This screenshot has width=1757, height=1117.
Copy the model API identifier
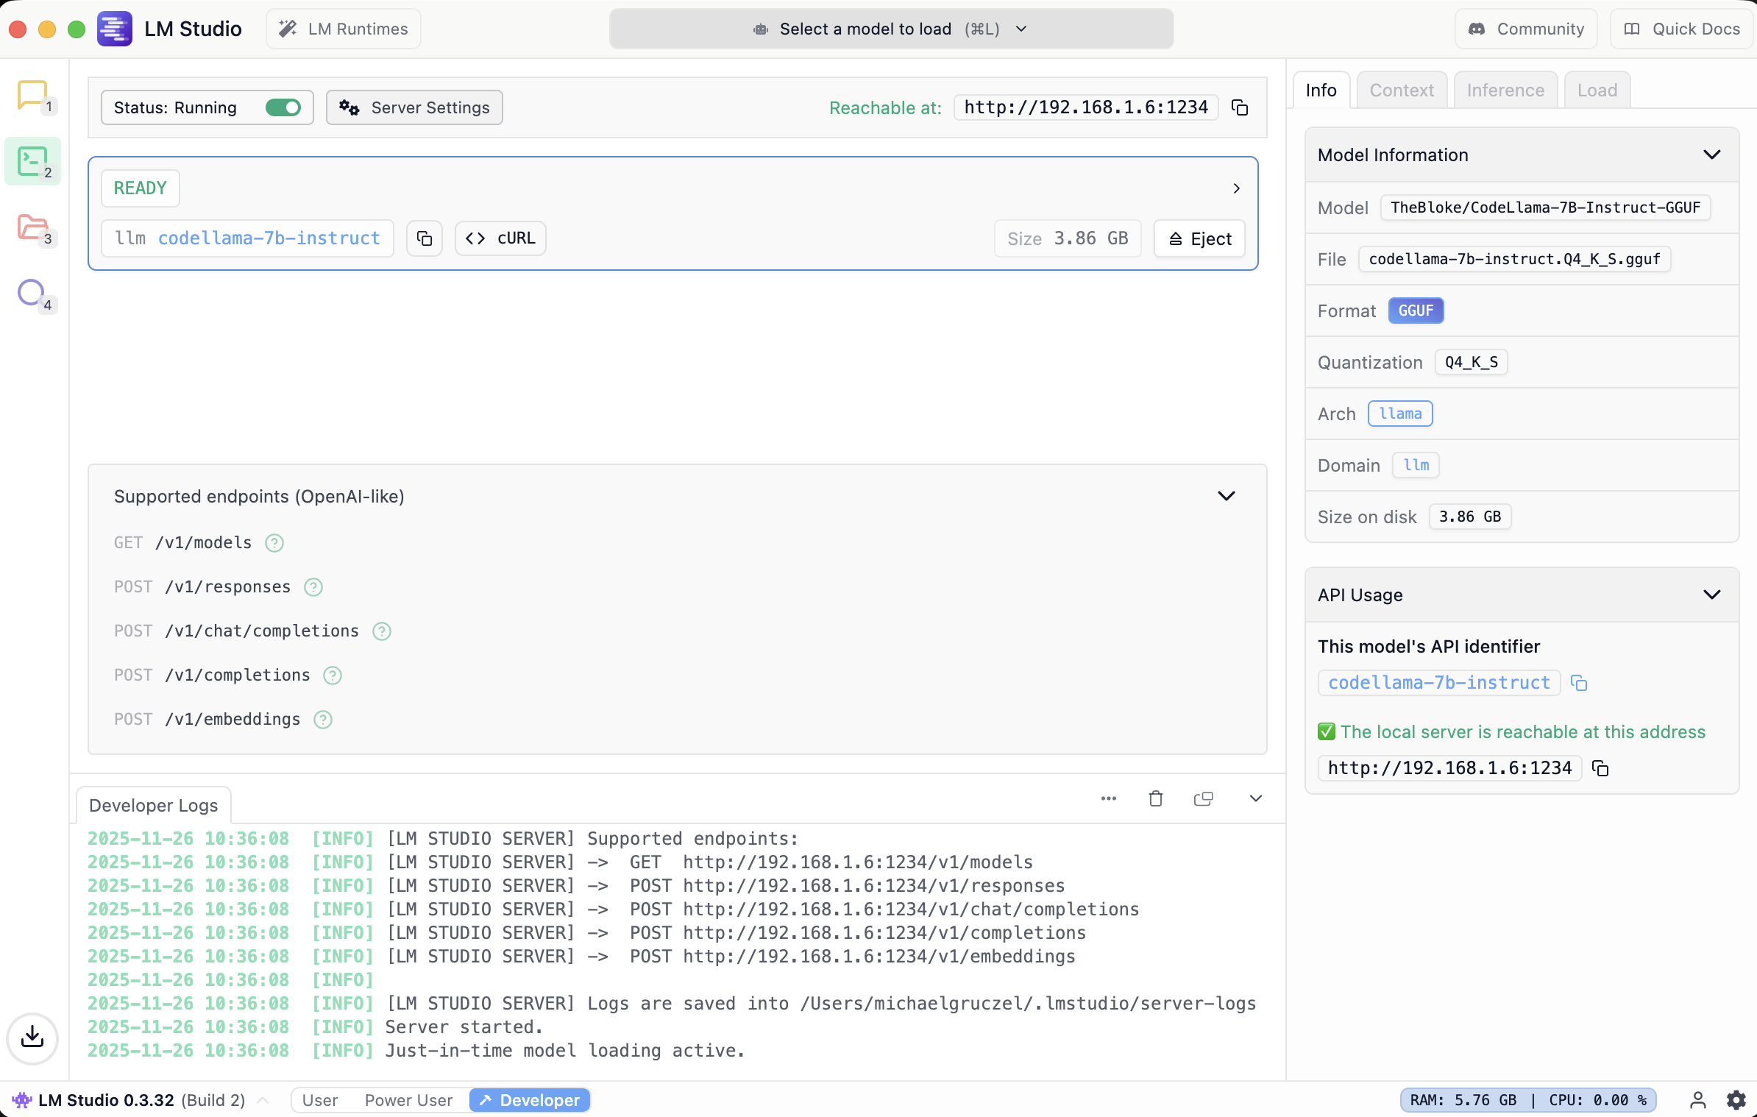tap(1579, 683)
